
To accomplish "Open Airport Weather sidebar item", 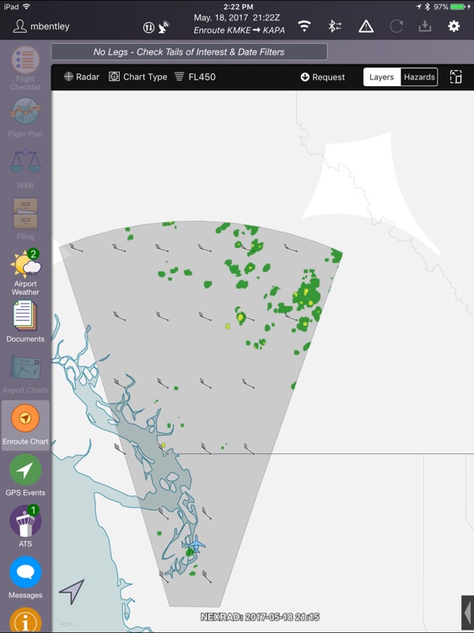I will [x=25, y=273].
